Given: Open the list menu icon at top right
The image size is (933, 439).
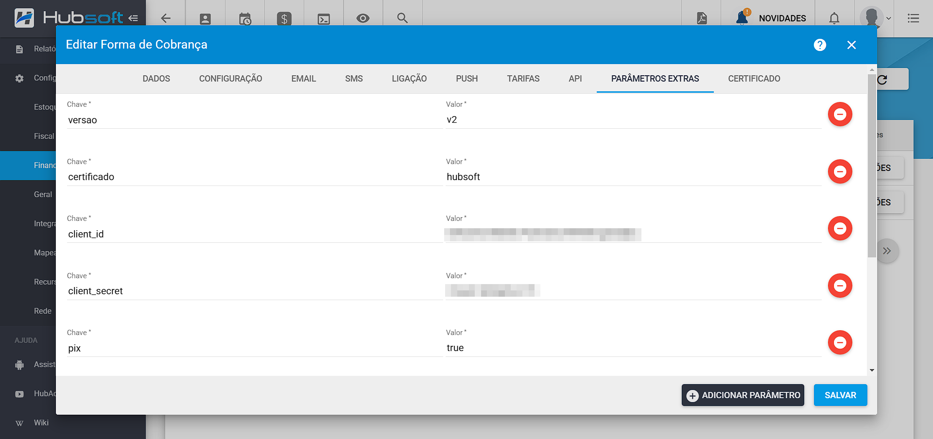Looking at the screenshot, I should point(914,18).
